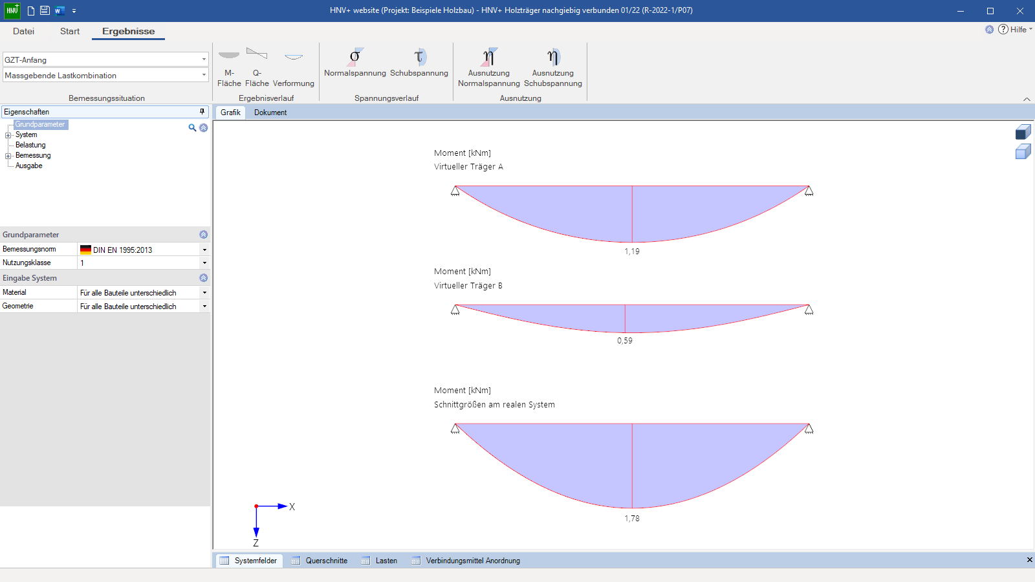Image resolution: width=1035 pixels, height=582 pixels.
Task: Open the Datei menu
Action: point(23,31)
